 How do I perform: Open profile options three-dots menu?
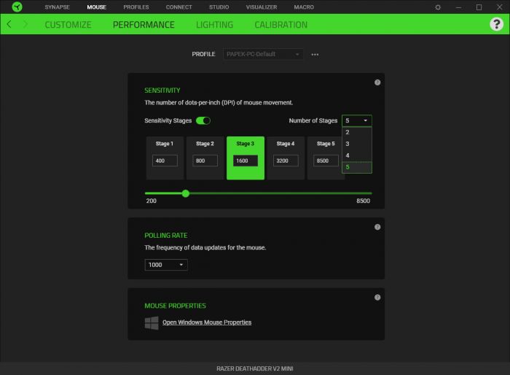point(315,55)
